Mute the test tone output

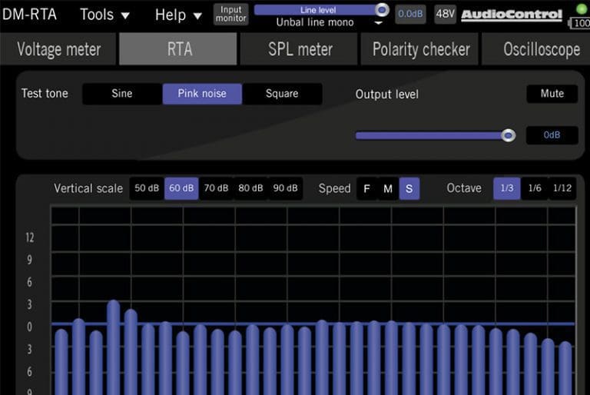pos(552,94)
